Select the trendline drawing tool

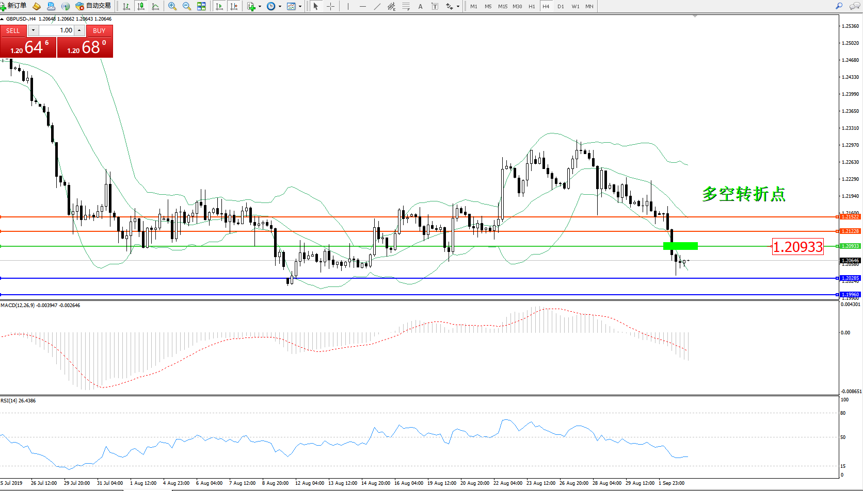pos(377,6)
